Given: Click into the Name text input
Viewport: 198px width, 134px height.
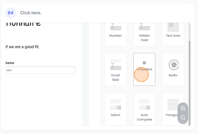Looking at the screenshot, I should click(x=40, y=70).
